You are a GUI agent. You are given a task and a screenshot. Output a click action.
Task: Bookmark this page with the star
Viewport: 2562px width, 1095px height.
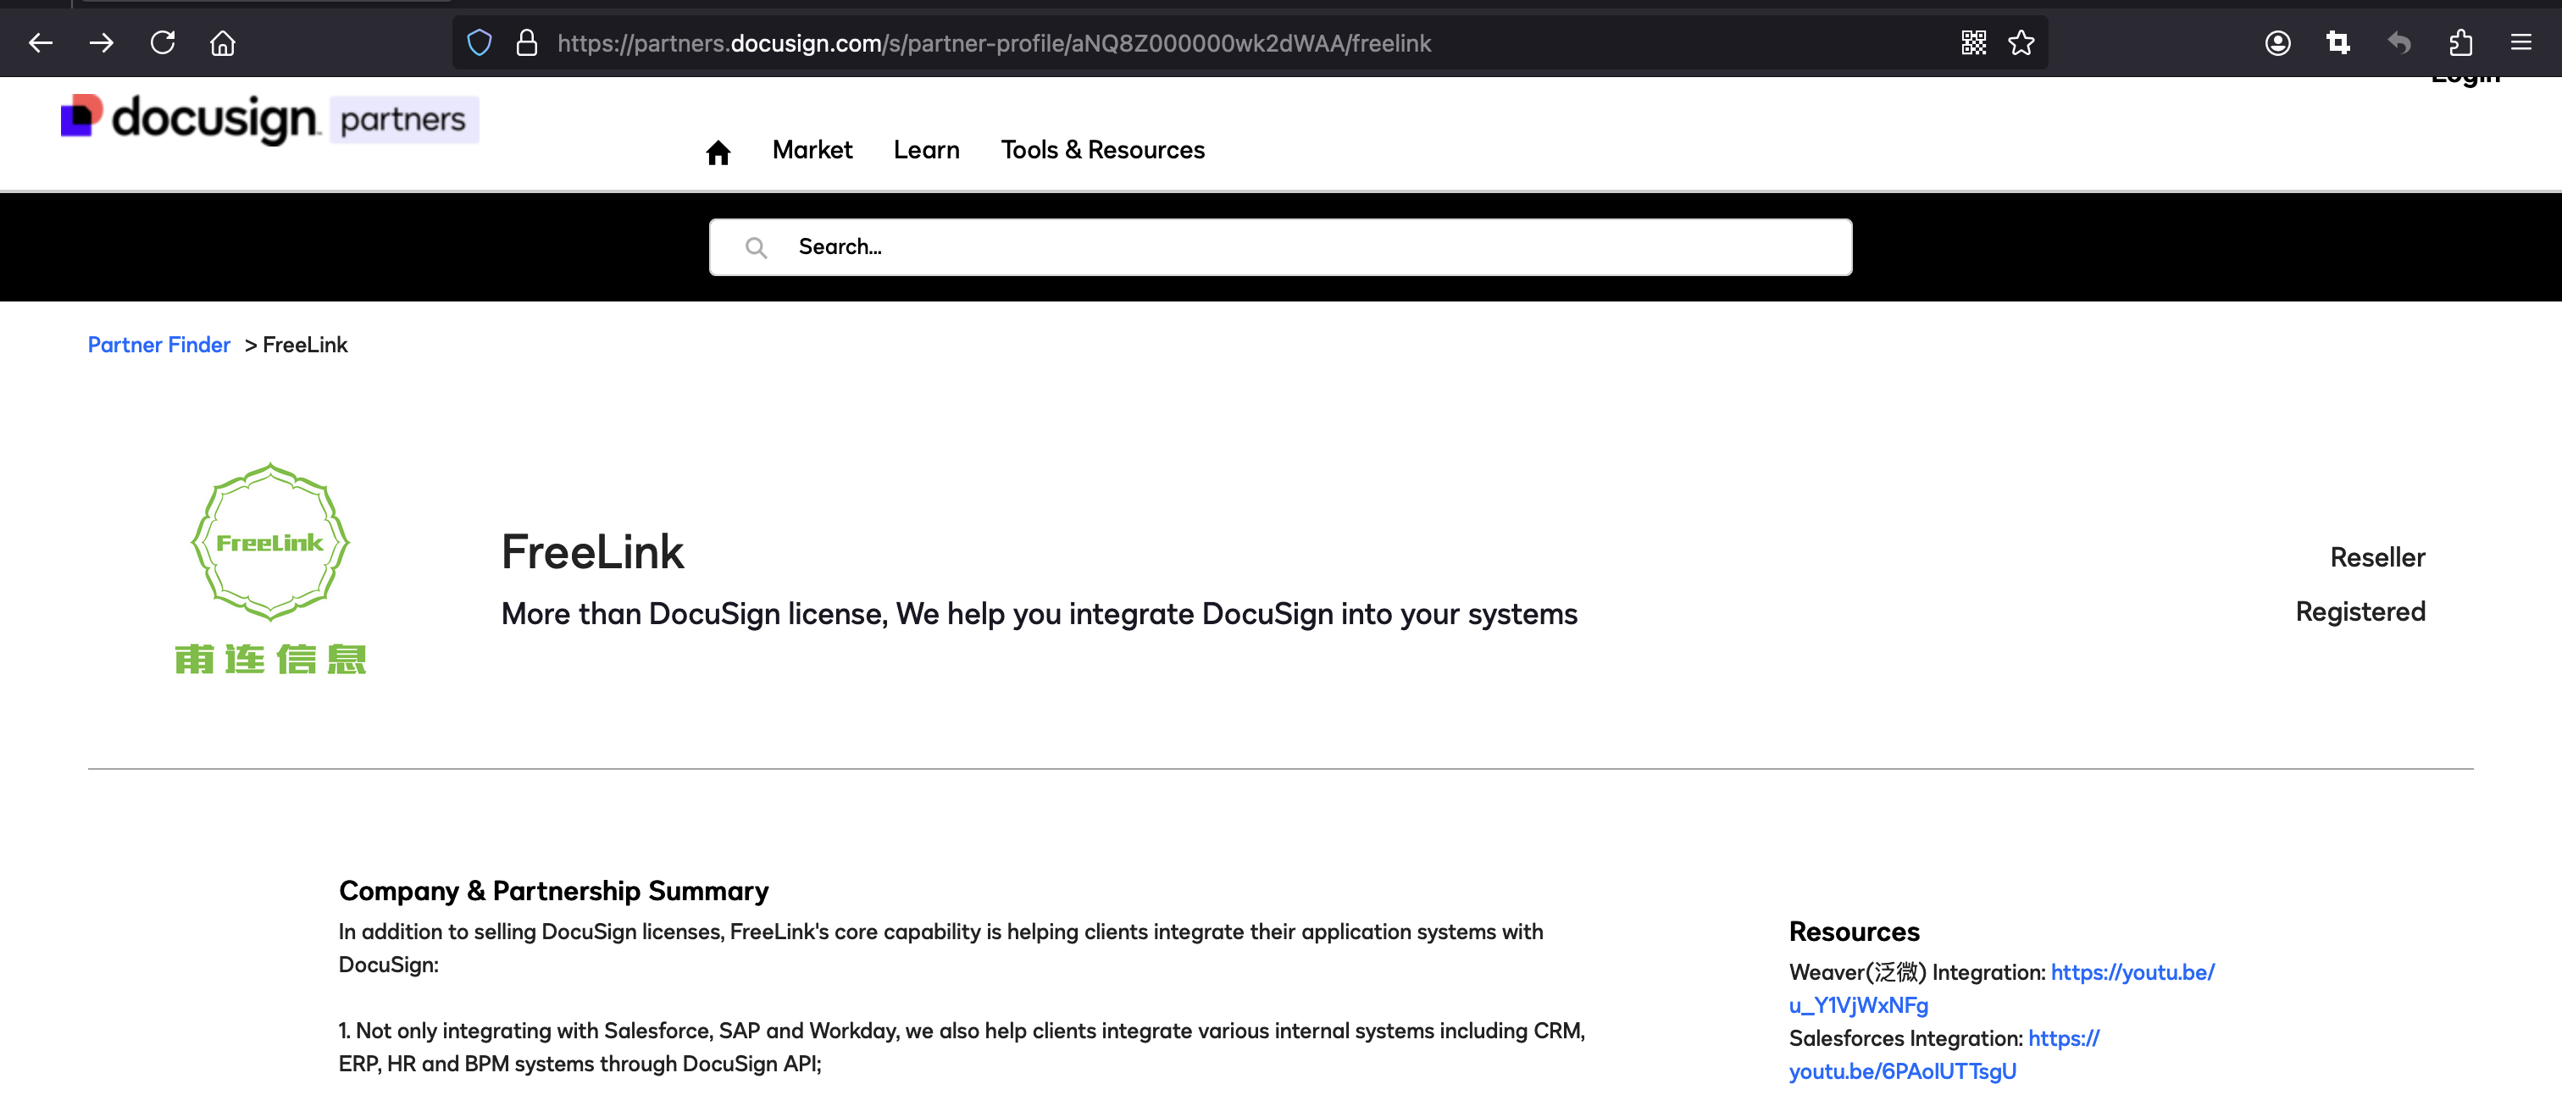click(2021, 42)
